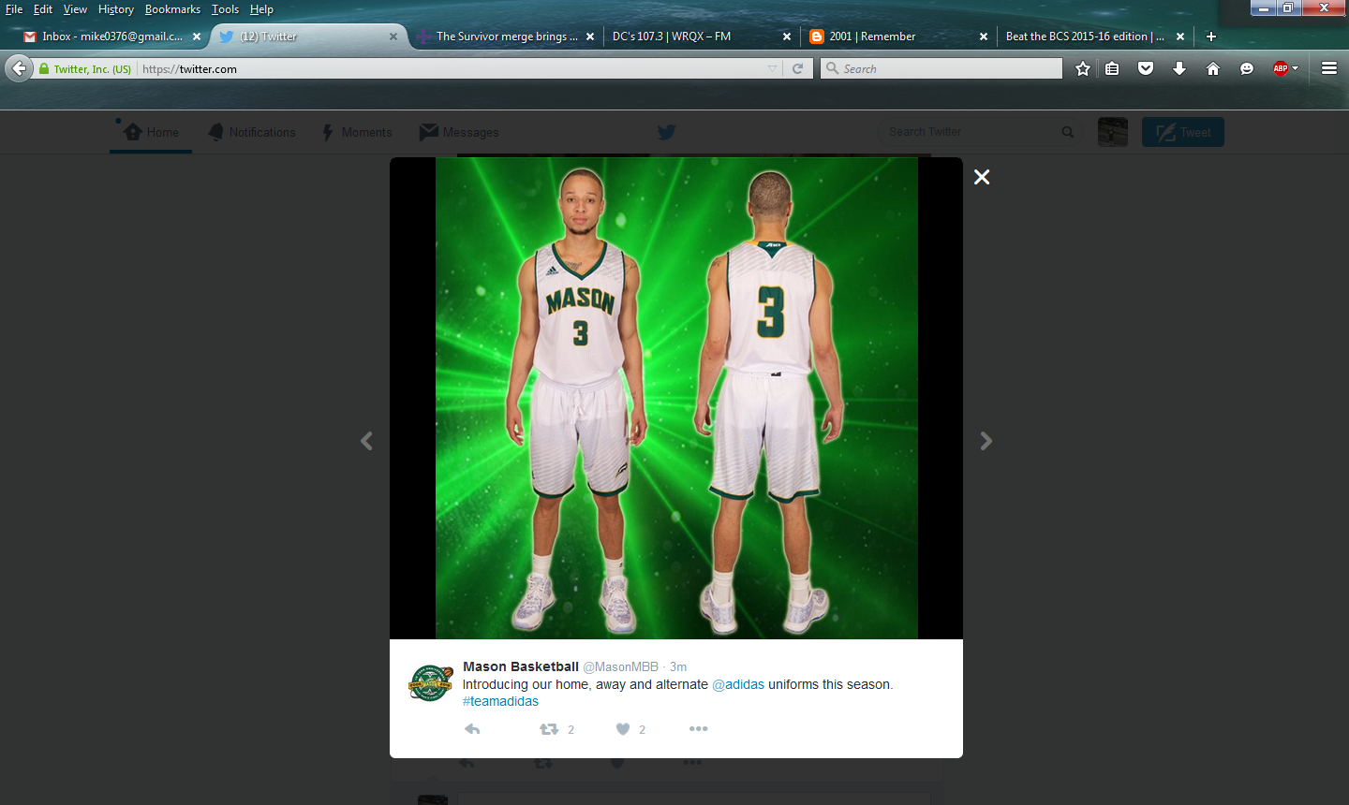Open the @adidas mention link
1349x805 pixels.
[x=738, y=684]
